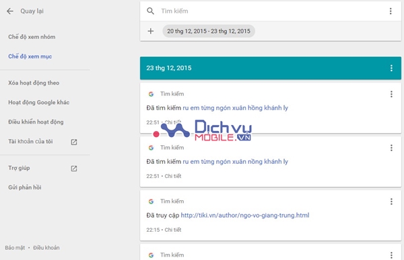The width and height of the screenshot is (404, 260).
Task: Click the search magnifier icon
Action: (150, 11)
